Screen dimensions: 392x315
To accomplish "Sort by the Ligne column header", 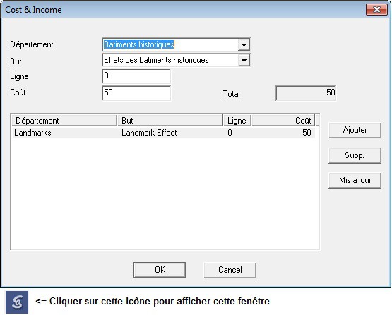I will click(237, 121).
